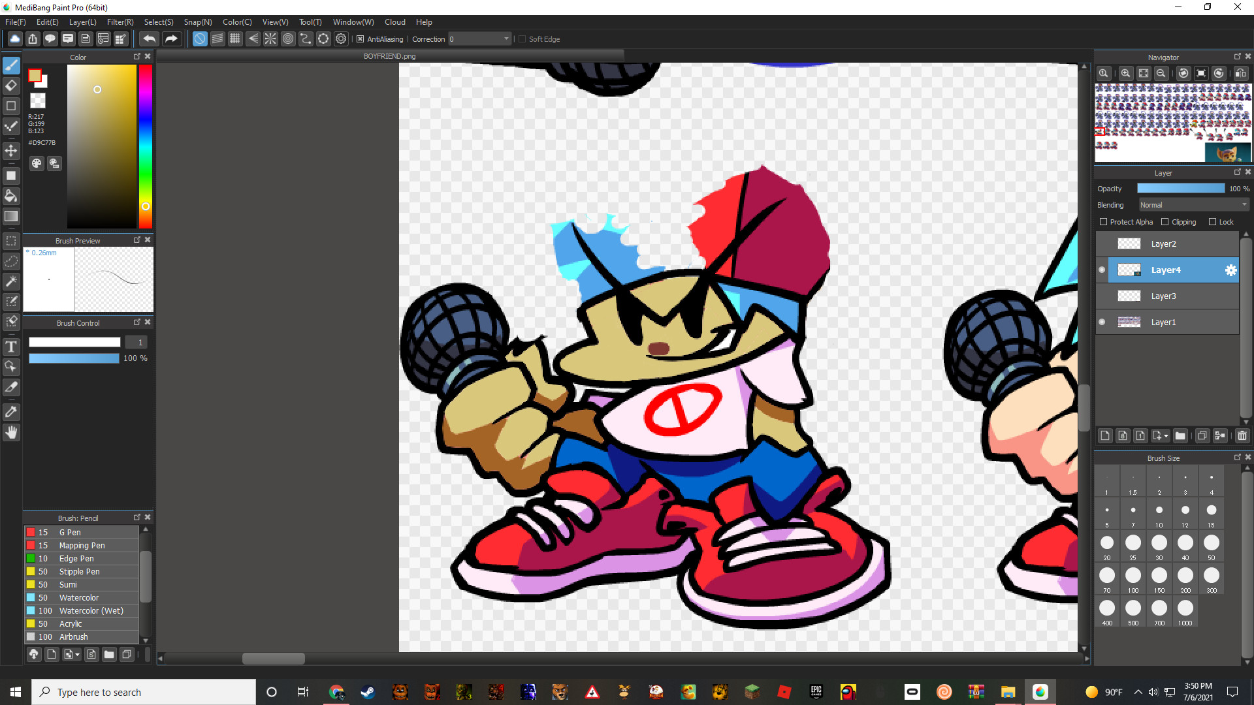Viewport: 1254px width, 705px height.
Task: Click the Add Layer icon
Action: click(x=1105, y=435)
